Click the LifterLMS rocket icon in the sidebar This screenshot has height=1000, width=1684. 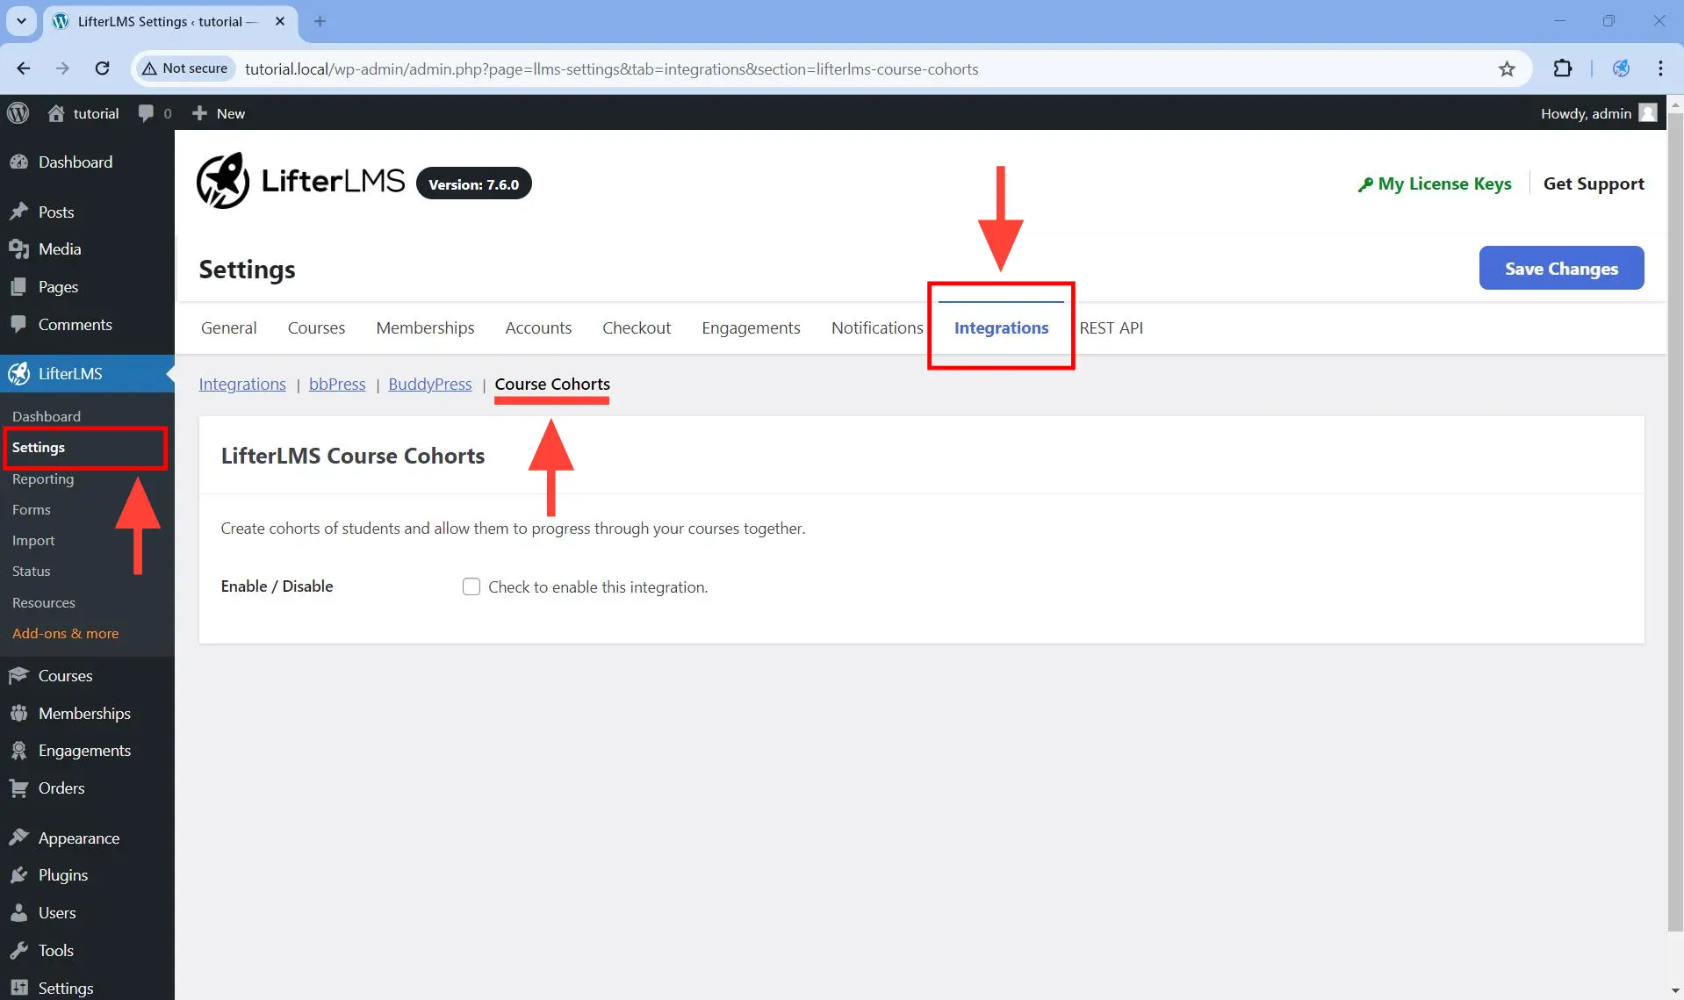click(x=18, y=373)
